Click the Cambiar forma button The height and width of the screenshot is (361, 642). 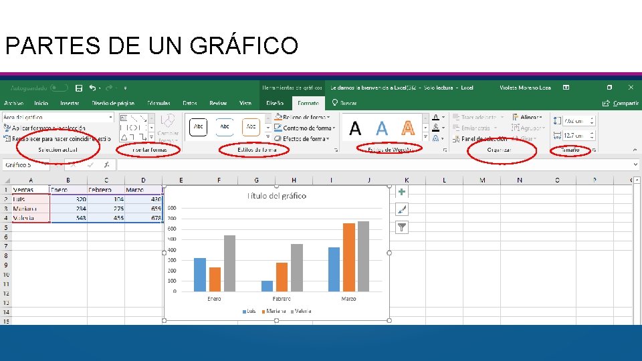pyautogui.click(x=168, y=128)
